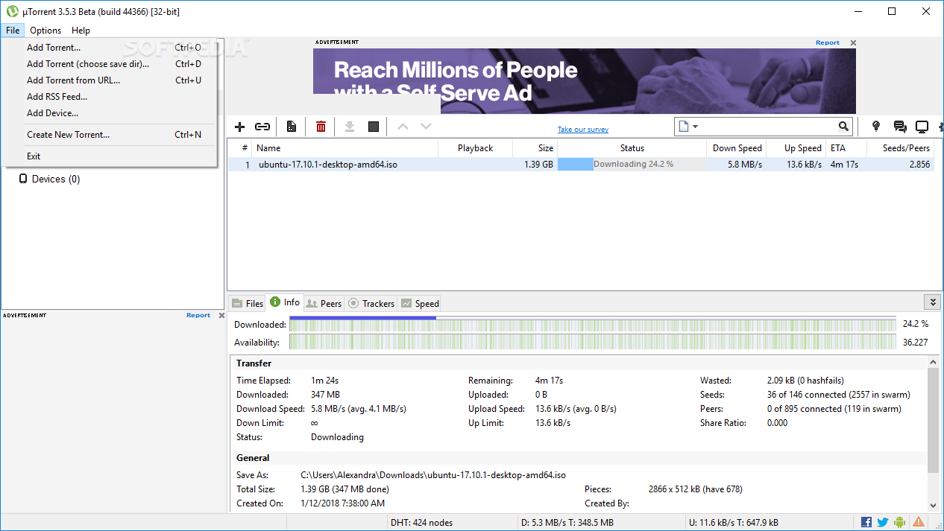The height and width of the screenshot is (531, 944).
Task: Move selected torrent down in queue
Action: pyautogui.click(x=426, y=127)
